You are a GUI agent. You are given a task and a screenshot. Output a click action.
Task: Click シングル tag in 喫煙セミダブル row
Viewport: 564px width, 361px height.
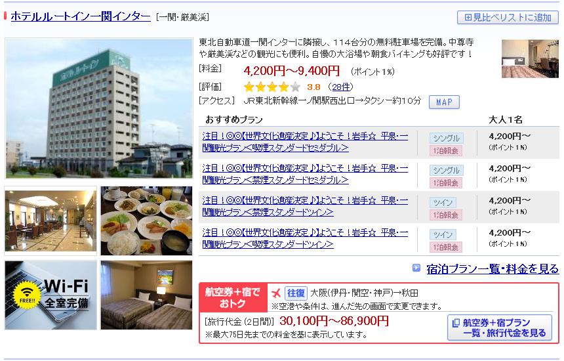(446, 138)
